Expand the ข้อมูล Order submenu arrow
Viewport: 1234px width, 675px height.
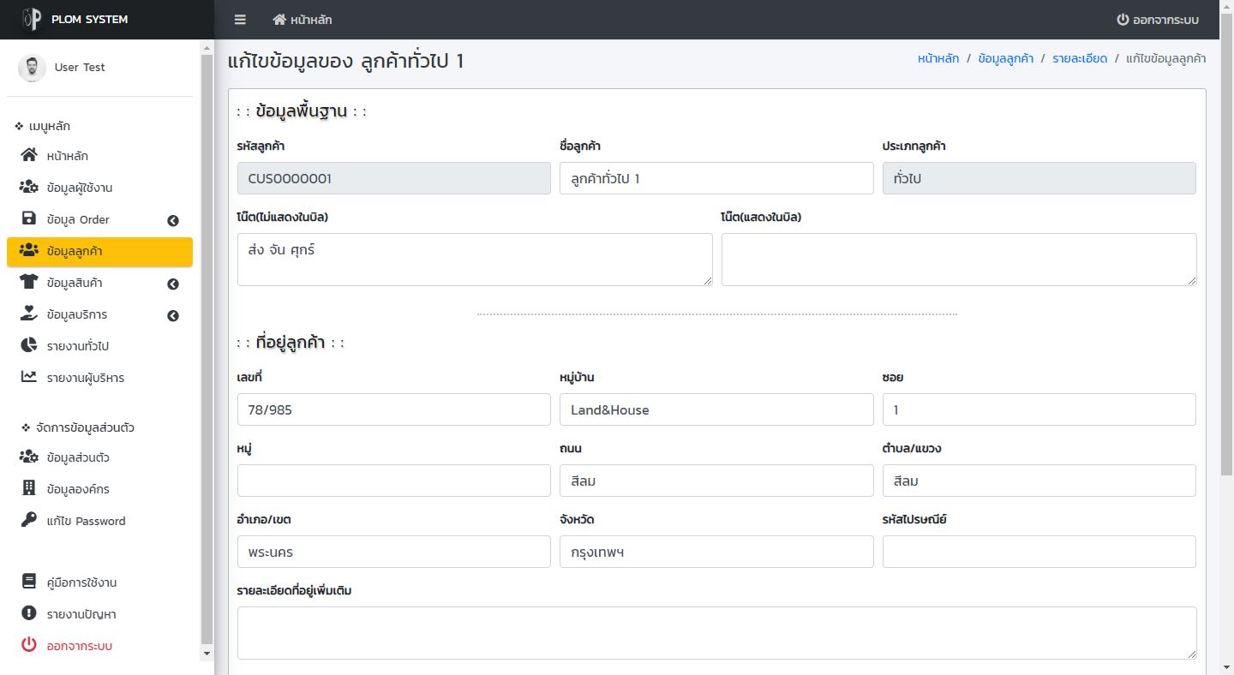pyautogui.click(x=173, y=220)
